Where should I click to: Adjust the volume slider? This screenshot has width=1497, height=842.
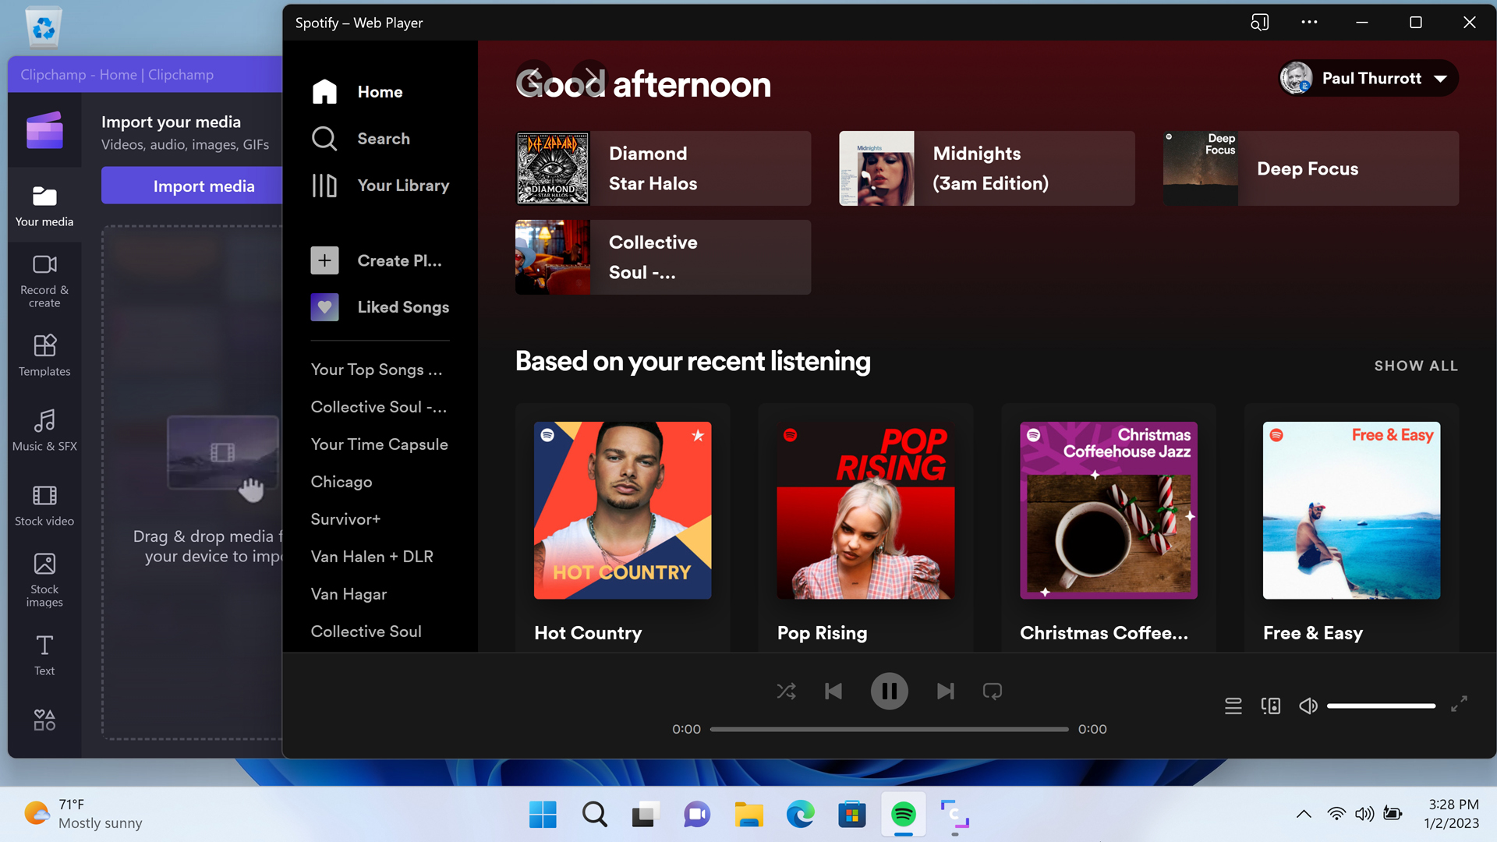coord(1380,706)
